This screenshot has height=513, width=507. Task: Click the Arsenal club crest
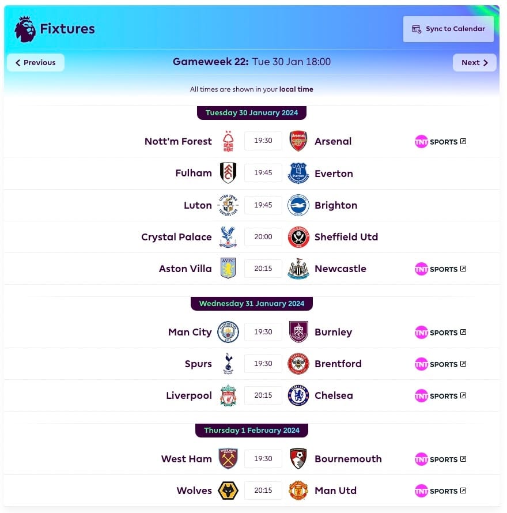point(298,141)
